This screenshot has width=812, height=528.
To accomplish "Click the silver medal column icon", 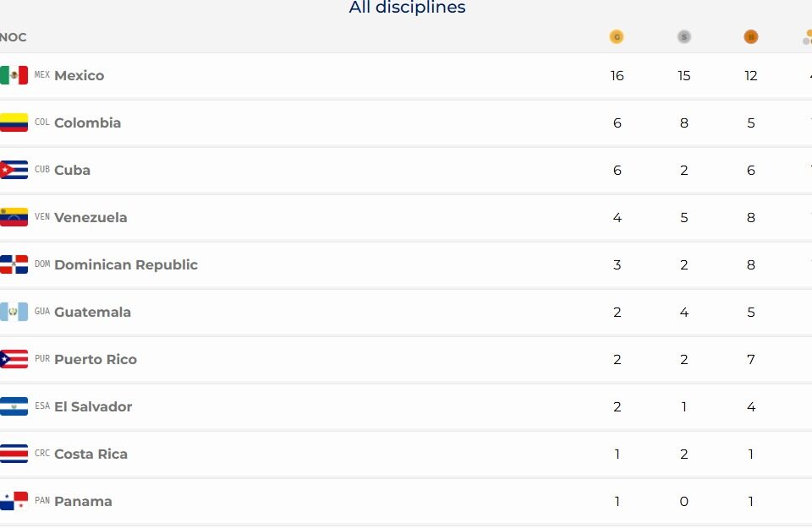I will 683,36.
